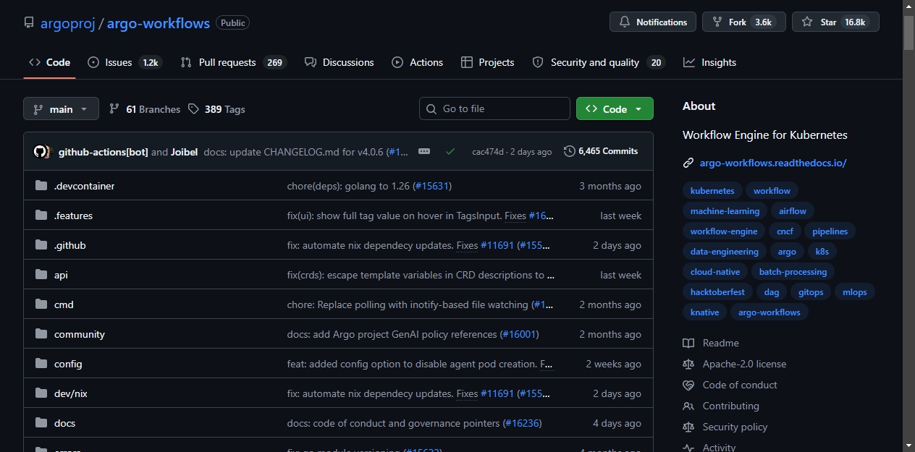Click the folder icon for dev/nix
The width and height of the screenshot is (915, 452).
click(41, 393)
